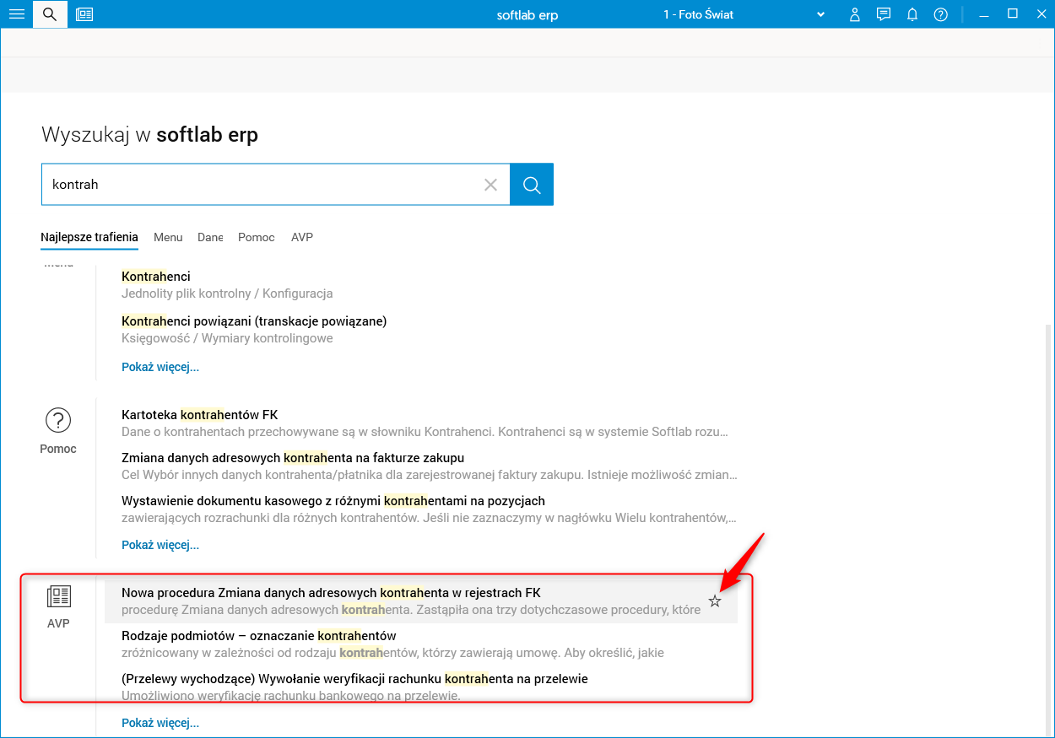Click Pokaż więcej under Menu results
This screenshot has height=738, width=1055.
[160, 367]
